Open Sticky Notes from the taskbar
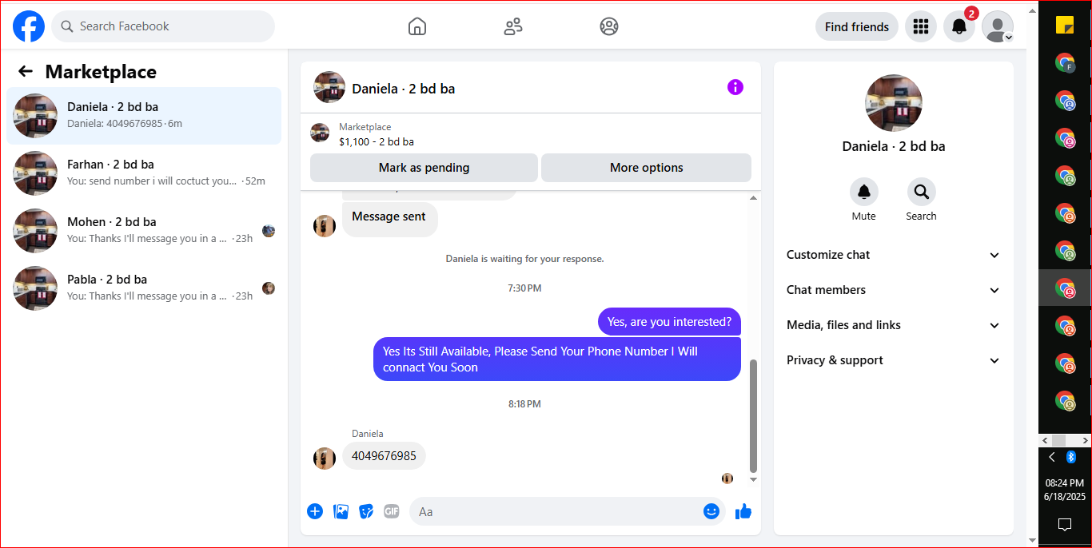 click(x=1065, y=25)
